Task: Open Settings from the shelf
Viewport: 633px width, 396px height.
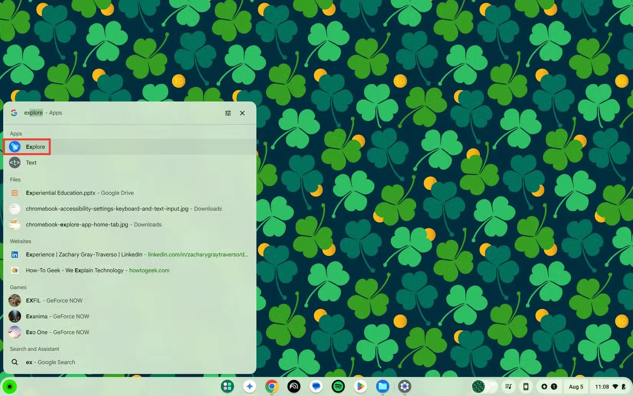Action: (x=404, y=386)
